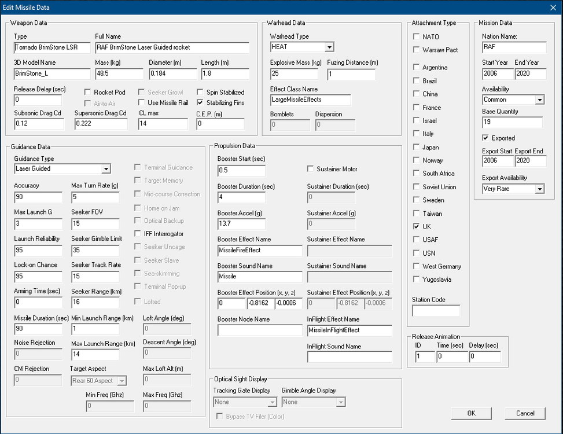Select the Full Name text field
Screen dimensions: 563x434
[172, 47]
